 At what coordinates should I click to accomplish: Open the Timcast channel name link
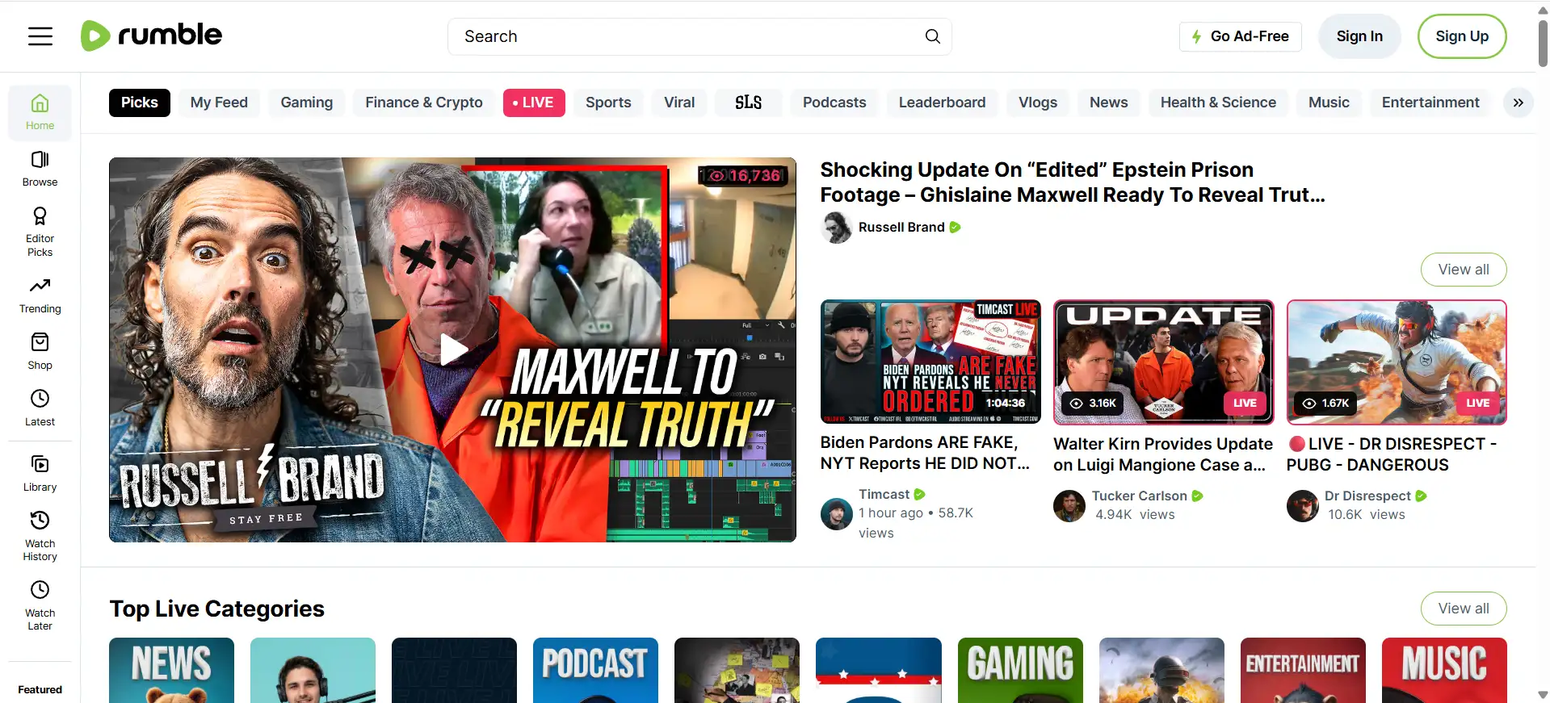(884, 494)
